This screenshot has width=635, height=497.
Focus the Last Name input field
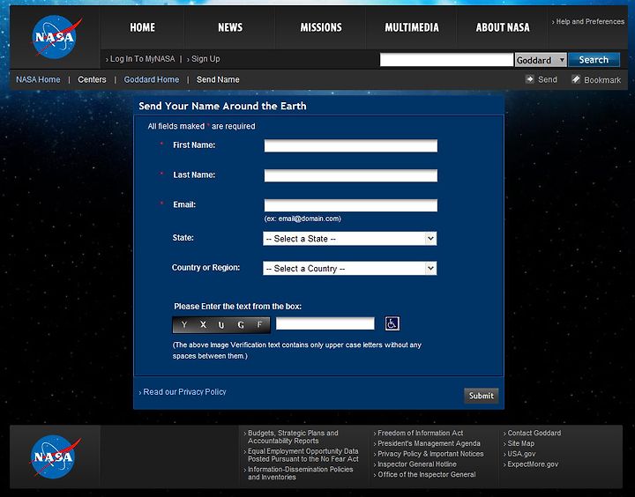[351, 175]
